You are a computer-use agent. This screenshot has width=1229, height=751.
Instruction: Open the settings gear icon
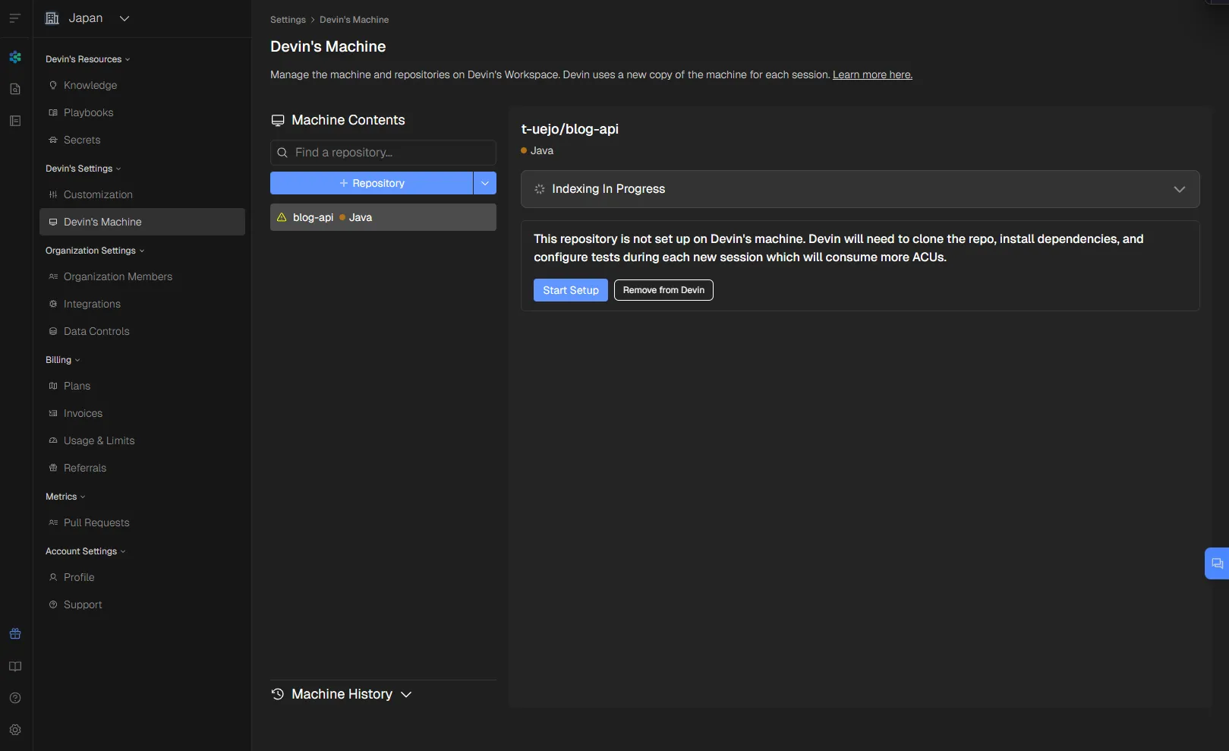(x=15, y=730)
